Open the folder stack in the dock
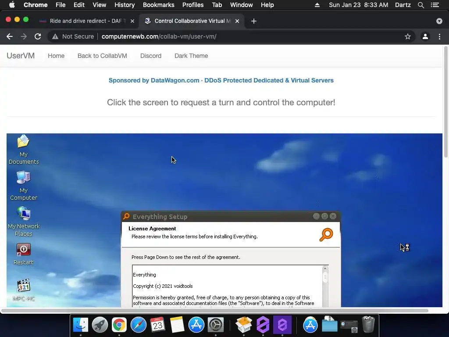The height and width of the screenshot is (337, 449). coord(329,324)
